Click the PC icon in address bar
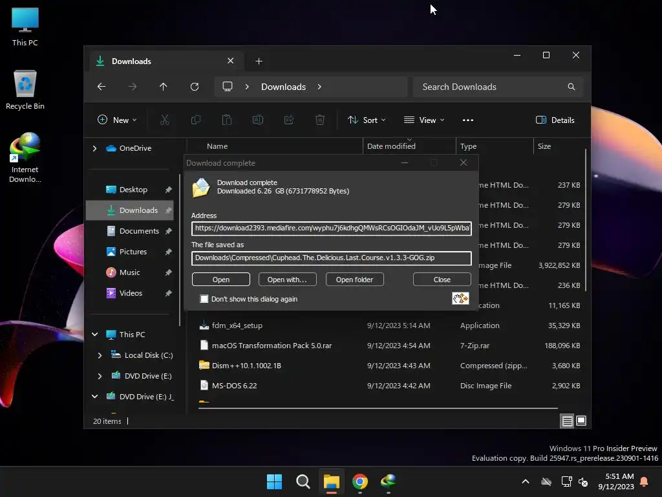 [x=228, y=87]
